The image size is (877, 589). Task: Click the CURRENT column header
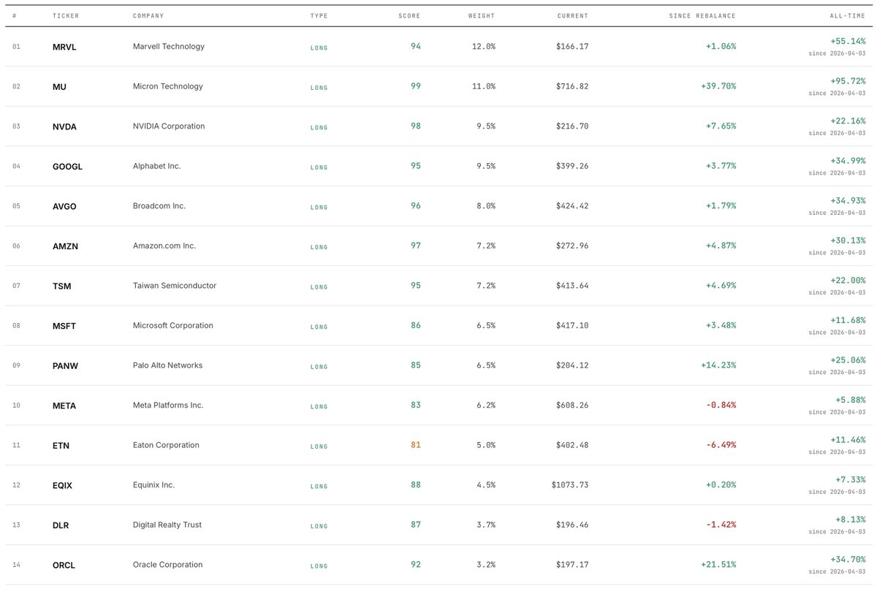coord(572,15)
